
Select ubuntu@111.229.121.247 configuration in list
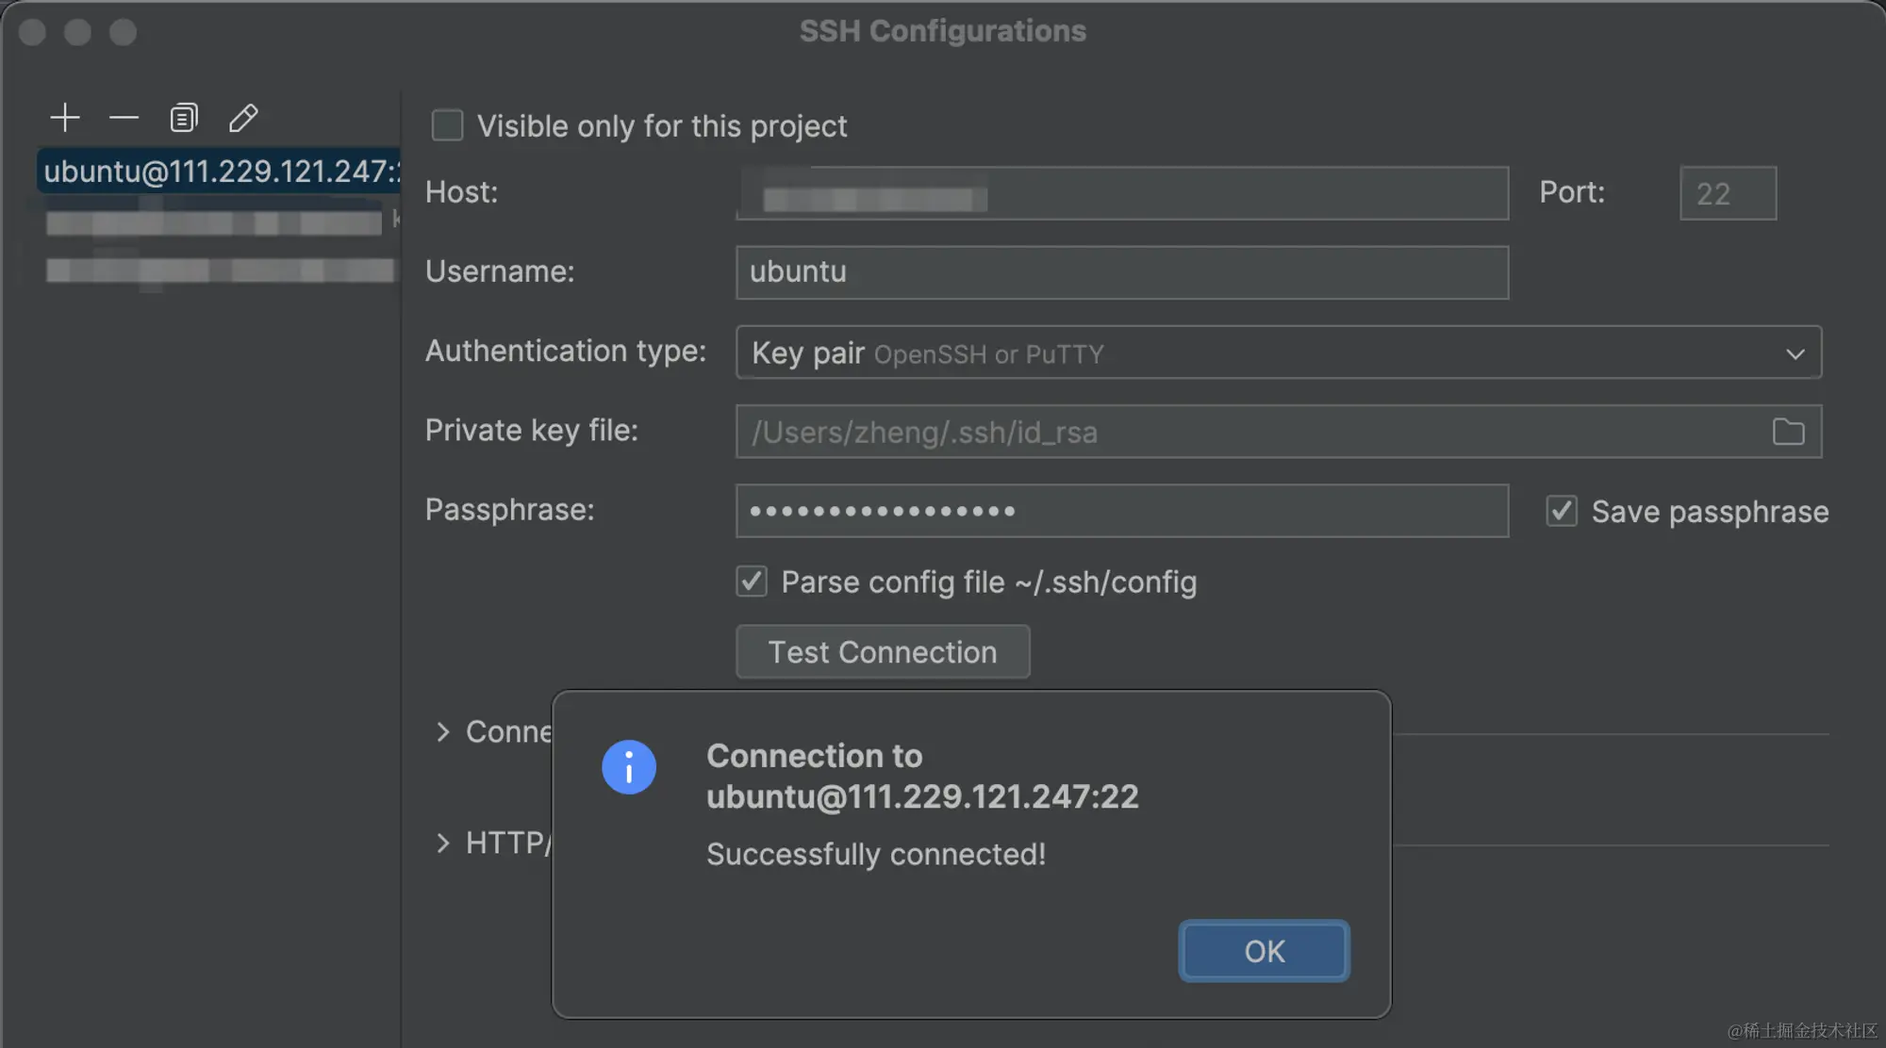pos(219,172)
